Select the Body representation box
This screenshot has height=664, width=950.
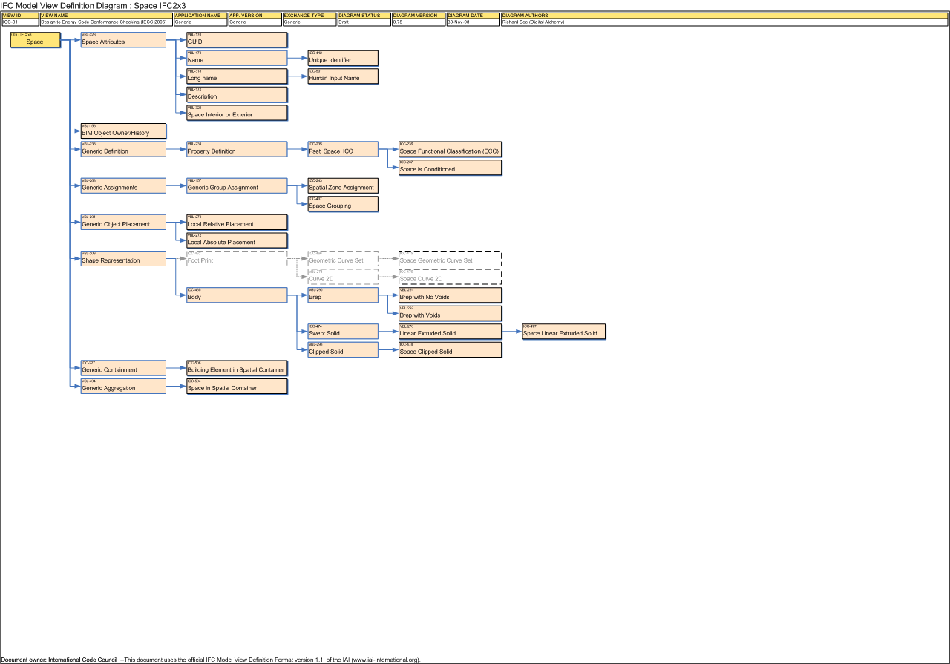click(x=237, y=295)
